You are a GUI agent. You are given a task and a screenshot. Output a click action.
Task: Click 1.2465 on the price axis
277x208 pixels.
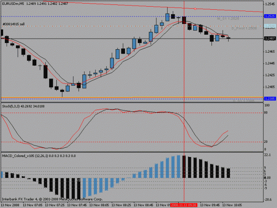pos(270,51)
